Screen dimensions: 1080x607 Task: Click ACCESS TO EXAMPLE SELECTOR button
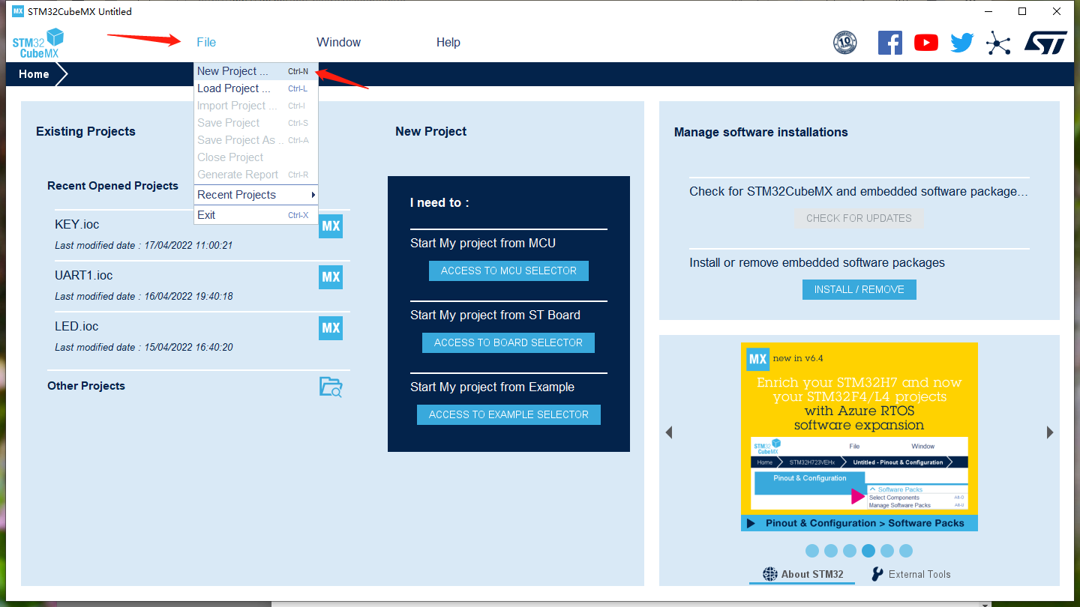[508, 414]
